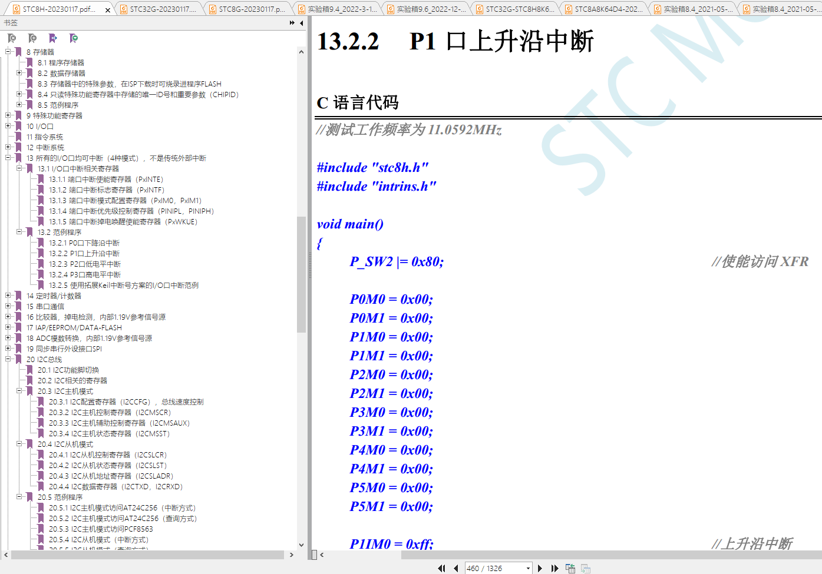Collapse the 8 存储器 tree node
Screen dimensions: 822x574
coord(8,52)
